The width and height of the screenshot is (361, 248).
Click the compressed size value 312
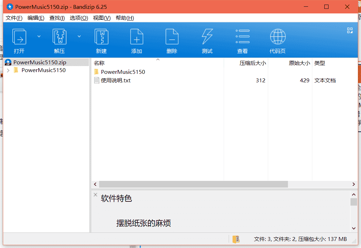260,81
